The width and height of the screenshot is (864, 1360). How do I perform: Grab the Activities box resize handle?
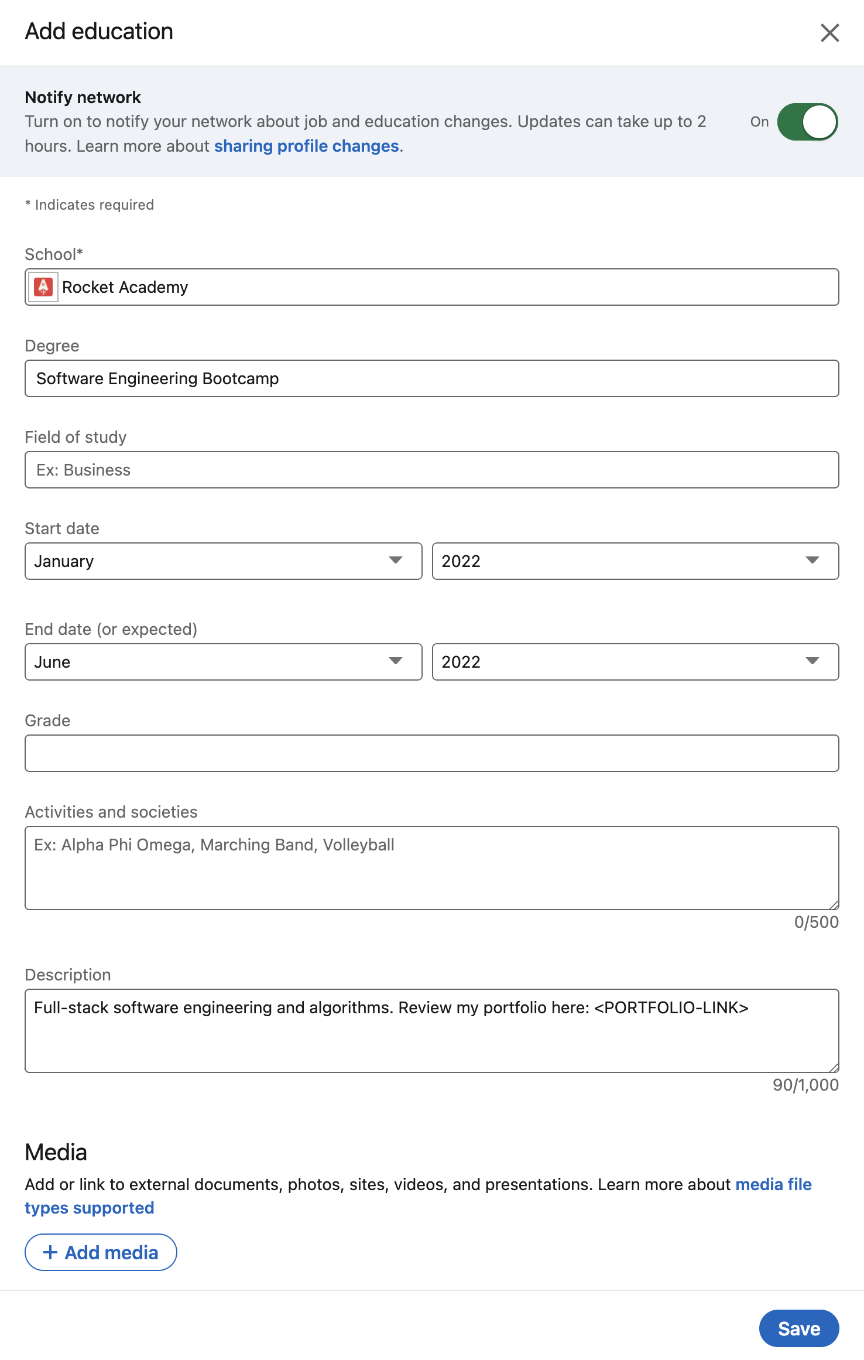834,905
